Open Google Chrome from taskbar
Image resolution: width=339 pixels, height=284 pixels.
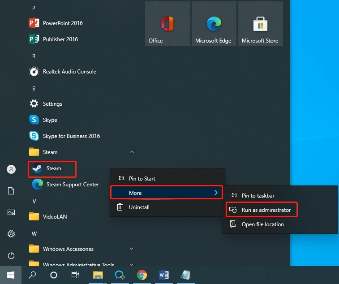pos(142,275)
